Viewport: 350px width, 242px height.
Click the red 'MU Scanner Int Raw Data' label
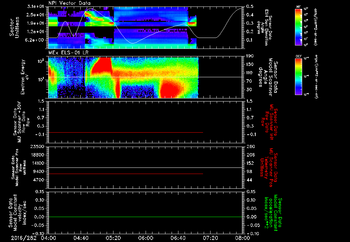click(x=270, y=122)
